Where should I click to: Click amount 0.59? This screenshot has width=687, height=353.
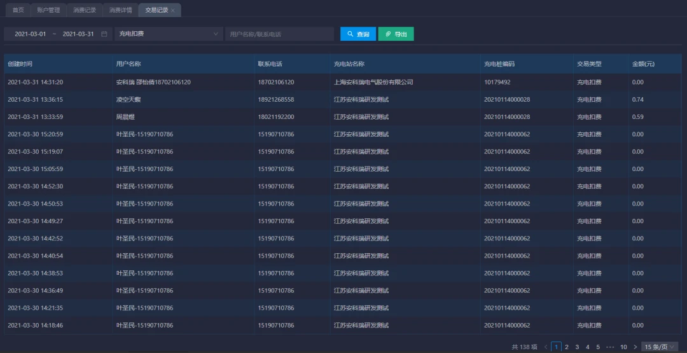(x=638, y=117)
